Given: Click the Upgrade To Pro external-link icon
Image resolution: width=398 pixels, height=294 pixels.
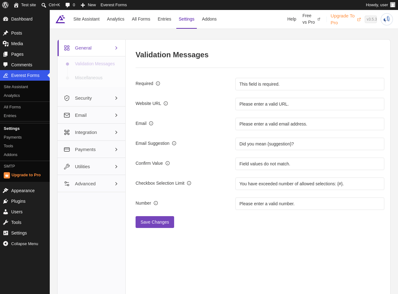Looking at the screenshot, I should coord(359,19).
